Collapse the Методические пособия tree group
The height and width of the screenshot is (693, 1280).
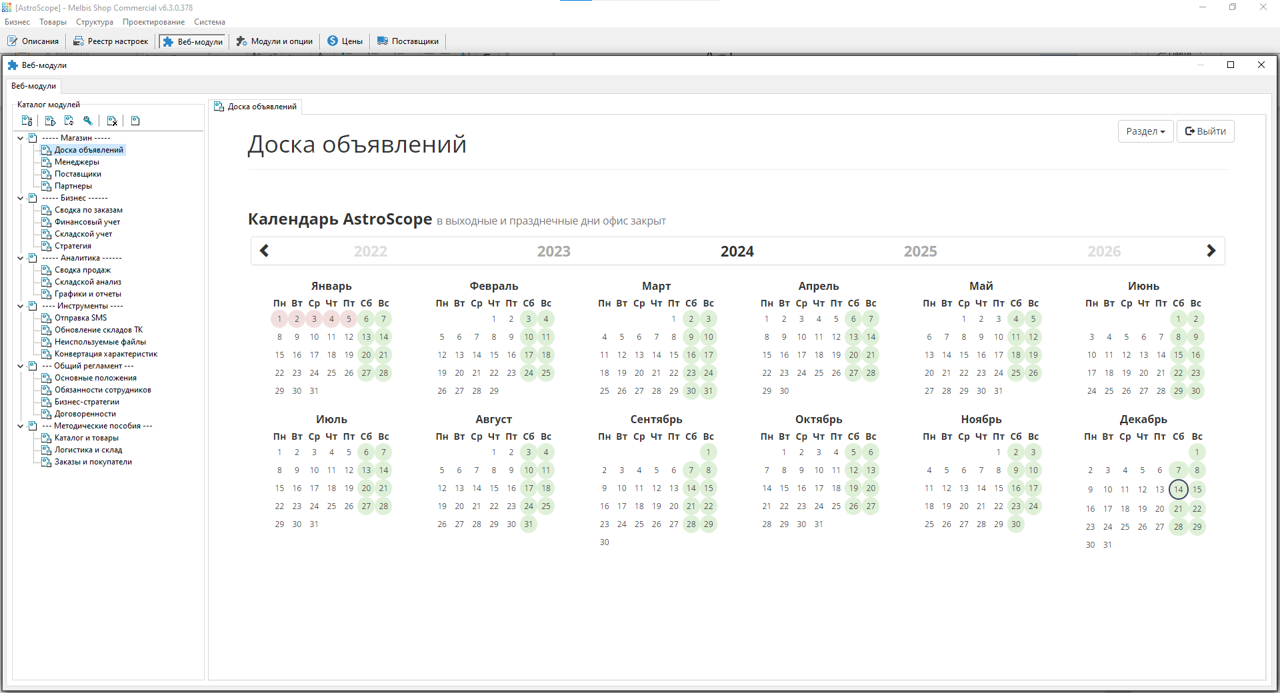pos(21,426)
